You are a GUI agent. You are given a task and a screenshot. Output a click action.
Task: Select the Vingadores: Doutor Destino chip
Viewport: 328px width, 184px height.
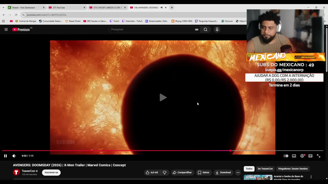coord(293,169)
